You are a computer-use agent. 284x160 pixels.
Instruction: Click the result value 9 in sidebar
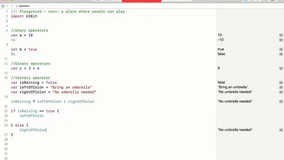tap(219, 68)
